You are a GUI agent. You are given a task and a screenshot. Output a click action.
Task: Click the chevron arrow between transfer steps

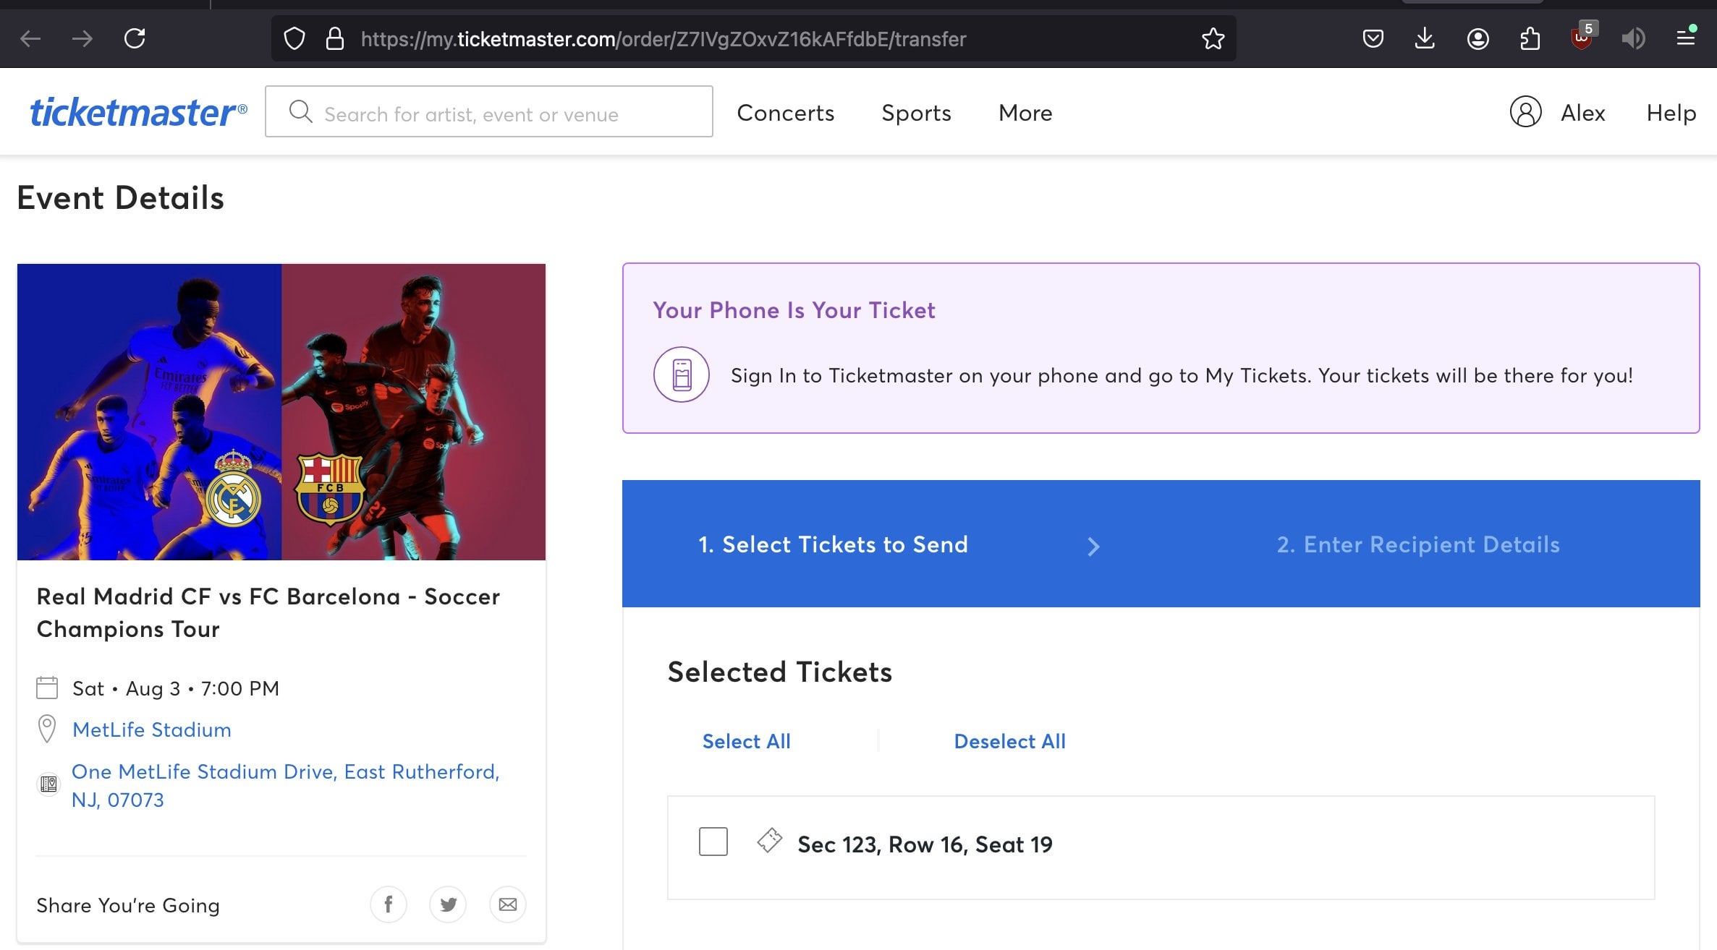click(1093, 547)
